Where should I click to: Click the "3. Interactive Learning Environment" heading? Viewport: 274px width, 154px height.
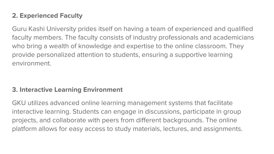coord(67,90)
